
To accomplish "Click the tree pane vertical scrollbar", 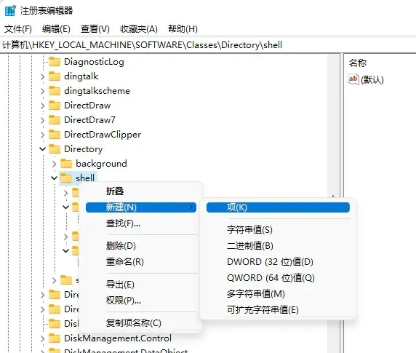I will (333, 204).
